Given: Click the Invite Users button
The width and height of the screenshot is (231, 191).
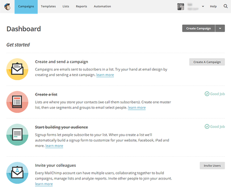Looking at the screenshot, I should tap(212, 165).
